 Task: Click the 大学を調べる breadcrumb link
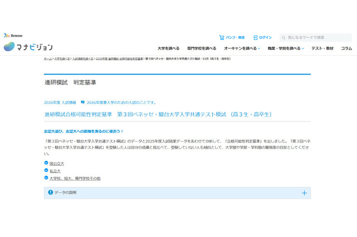point(62,58)
